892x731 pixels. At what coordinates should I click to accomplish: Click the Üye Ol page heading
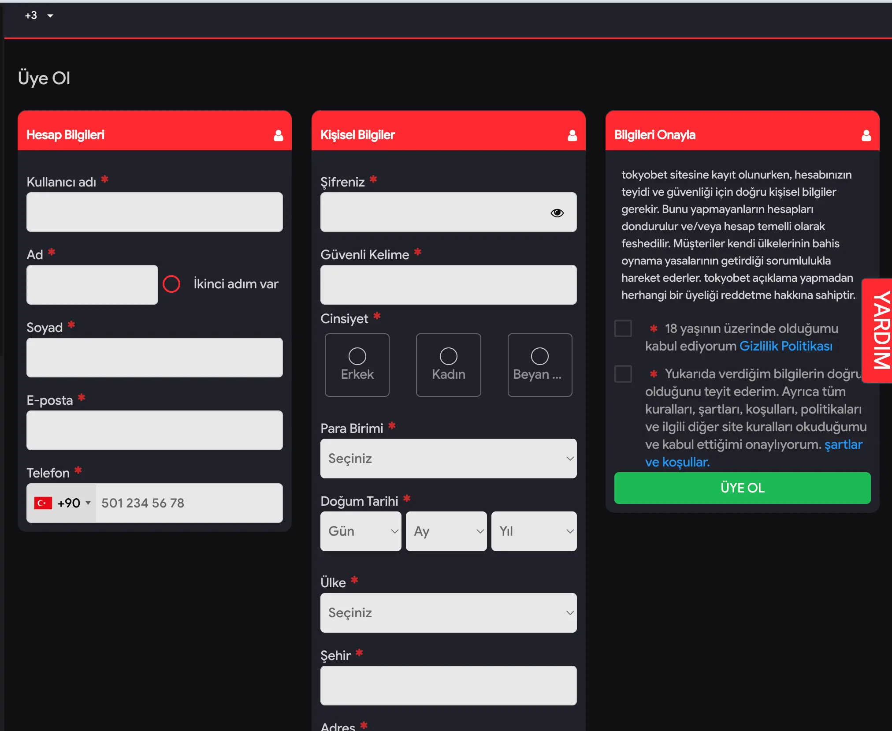[x=44, y=78]
